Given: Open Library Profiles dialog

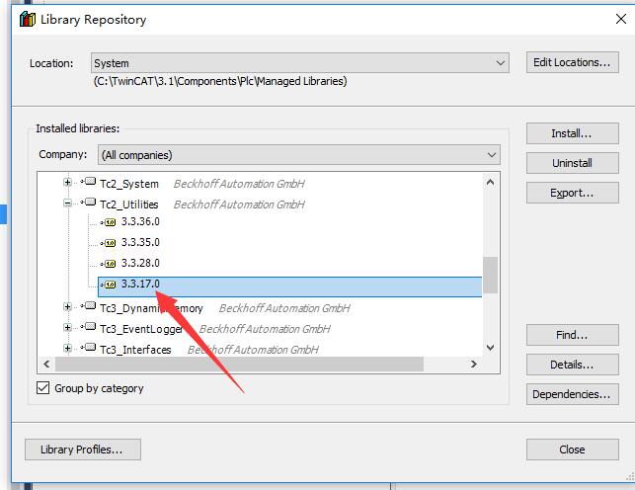Looking at the screenshot, I should (x=83, y=449).
